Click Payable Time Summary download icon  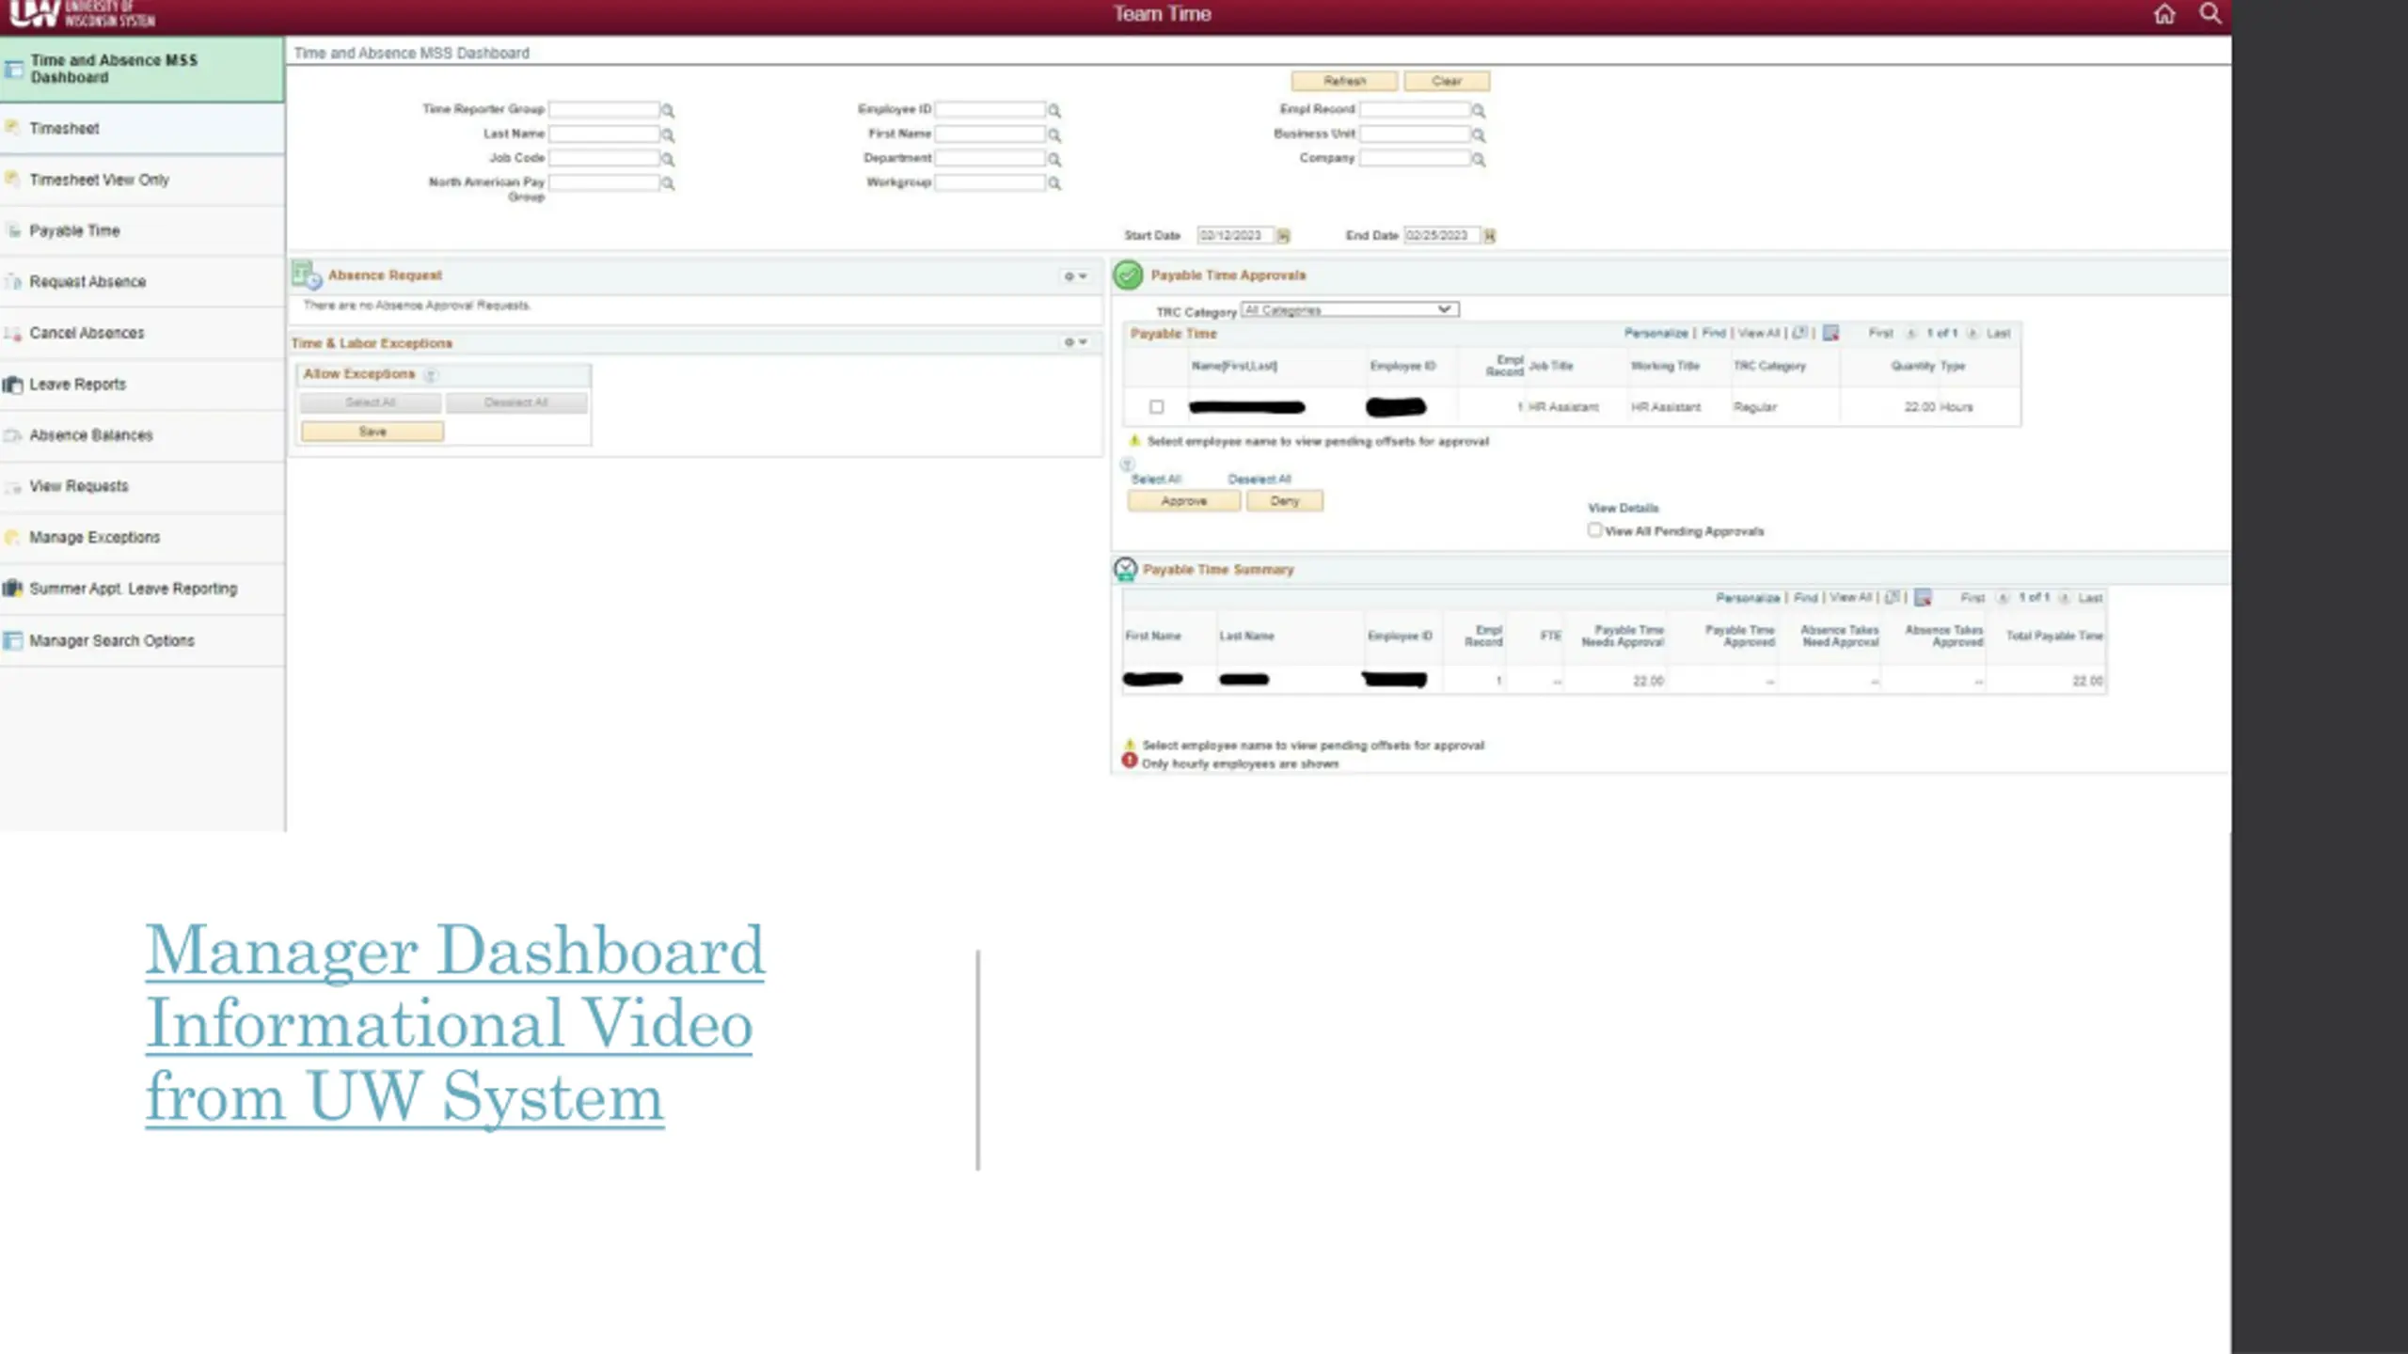click(x=1923, y=598)
